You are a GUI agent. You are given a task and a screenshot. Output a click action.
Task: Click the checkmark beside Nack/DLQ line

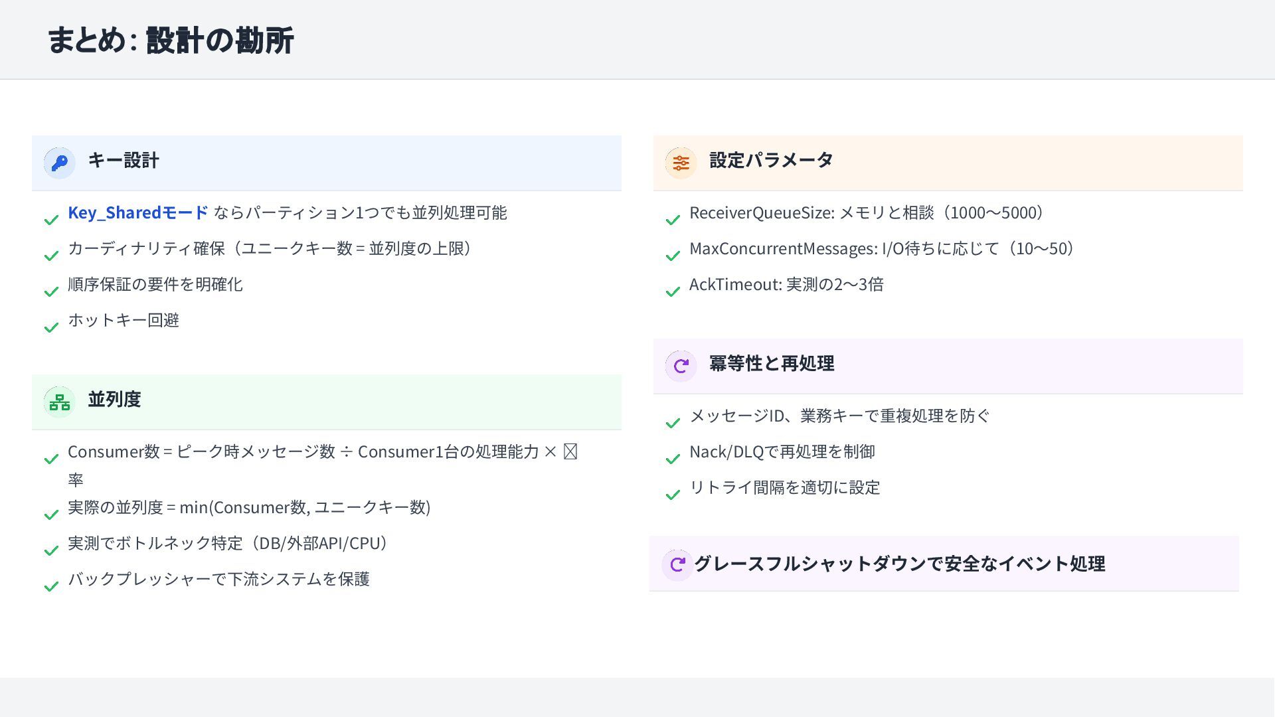[673, 459]
